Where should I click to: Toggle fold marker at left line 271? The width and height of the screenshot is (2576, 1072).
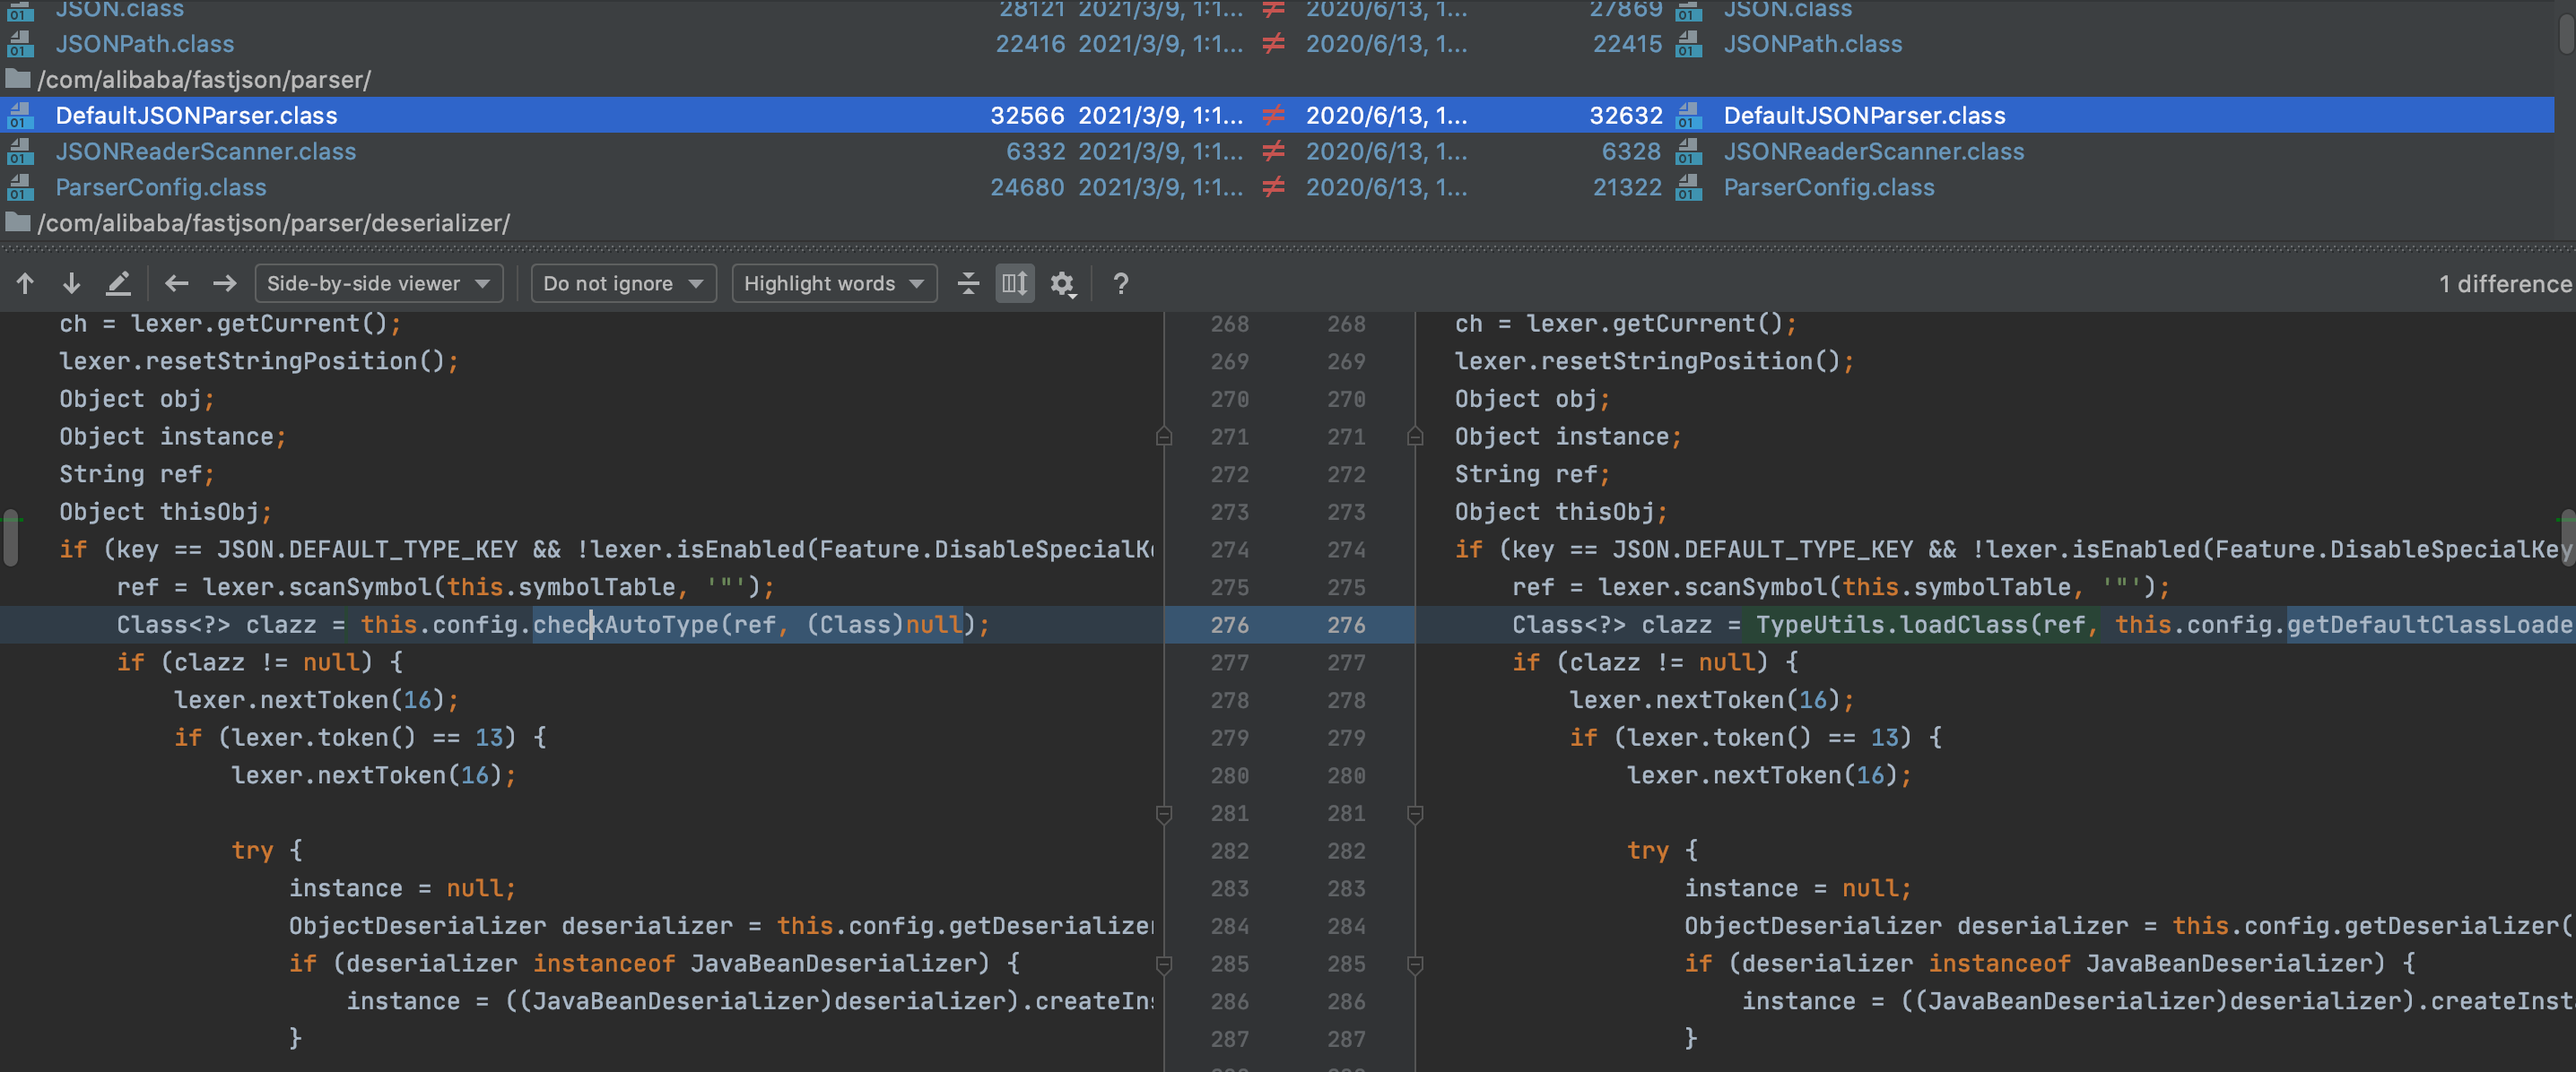click(x=1163, y=437)
